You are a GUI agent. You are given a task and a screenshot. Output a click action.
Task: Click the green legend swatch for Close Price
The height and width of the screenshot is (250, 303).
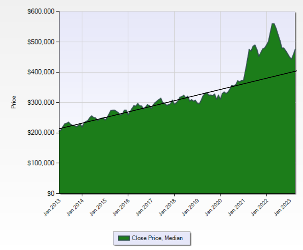pos(124,238)
